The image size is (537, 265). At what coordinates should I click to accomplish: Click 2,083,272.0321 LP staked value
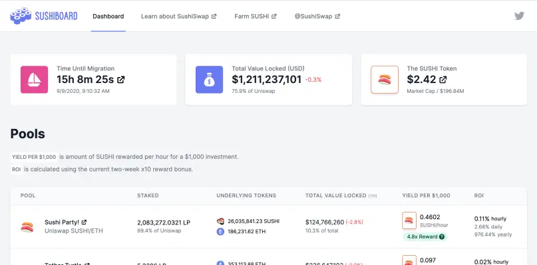(x=164, y=222)
